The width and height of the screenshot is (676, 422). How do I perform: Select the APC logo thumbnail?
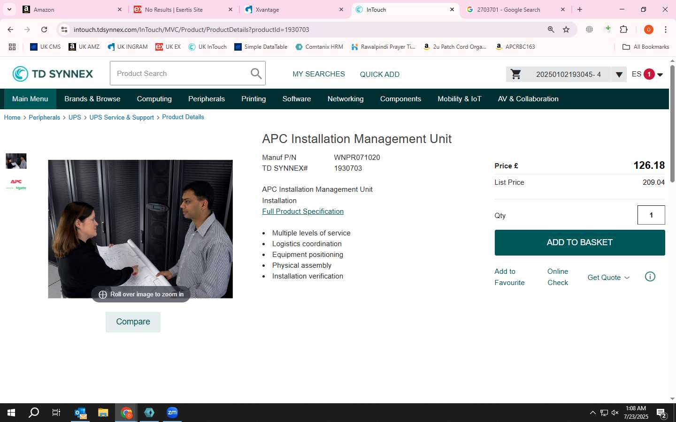pos(16,184)
